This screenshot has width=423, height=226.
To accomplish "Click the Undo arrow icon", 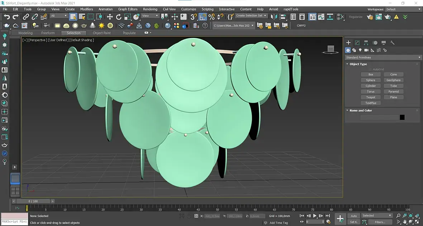I will click(x=7, y=17).
